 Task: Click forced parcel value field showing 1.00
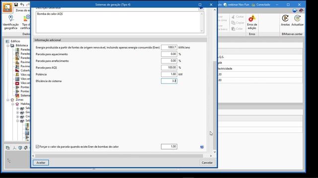coord(169,146)
